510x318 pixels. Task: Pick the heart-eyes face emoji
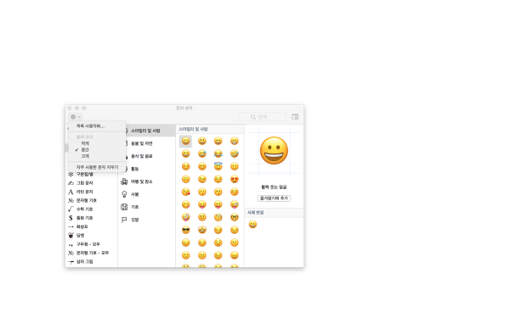[235, 179]
